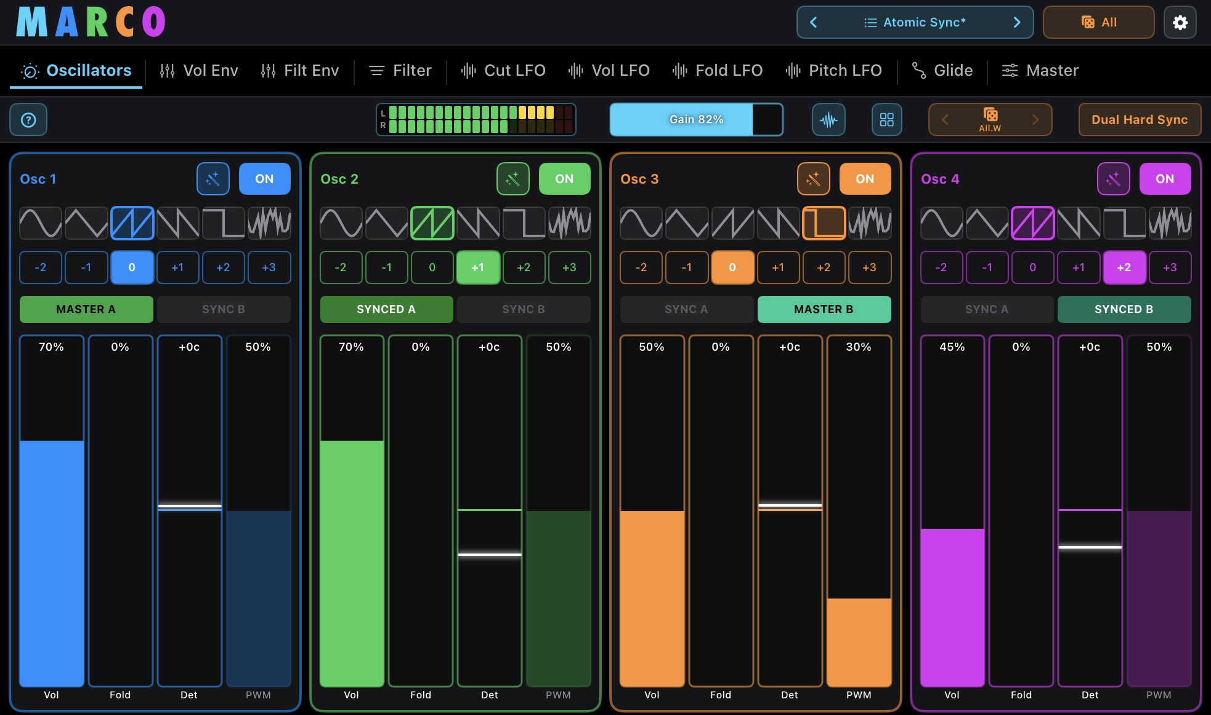Viewport: 1211px width, 715px height.
Task: Open Dual Hard Sync mode selector
Action: 1140,120
